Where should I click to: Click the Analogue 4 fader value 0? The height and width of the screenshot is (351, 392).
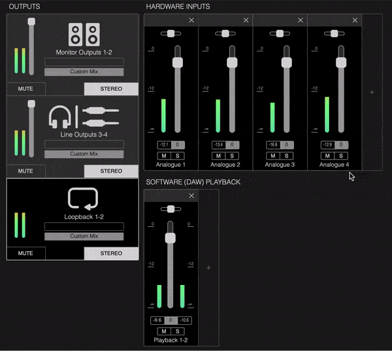pos(341,145)
